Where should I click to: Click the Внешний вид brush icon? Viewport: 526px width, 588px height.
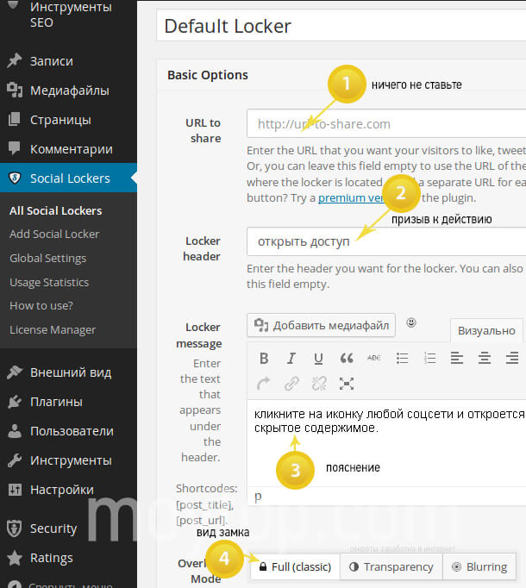coord(15,372)
